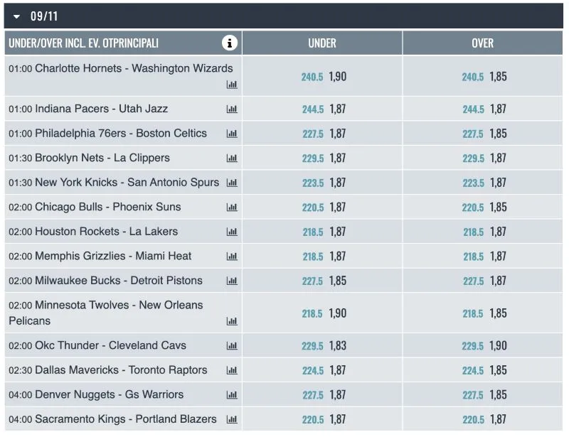
Task: Select Under 240.5 odds for Hornets - Wizards
Action: click(322, 76)
